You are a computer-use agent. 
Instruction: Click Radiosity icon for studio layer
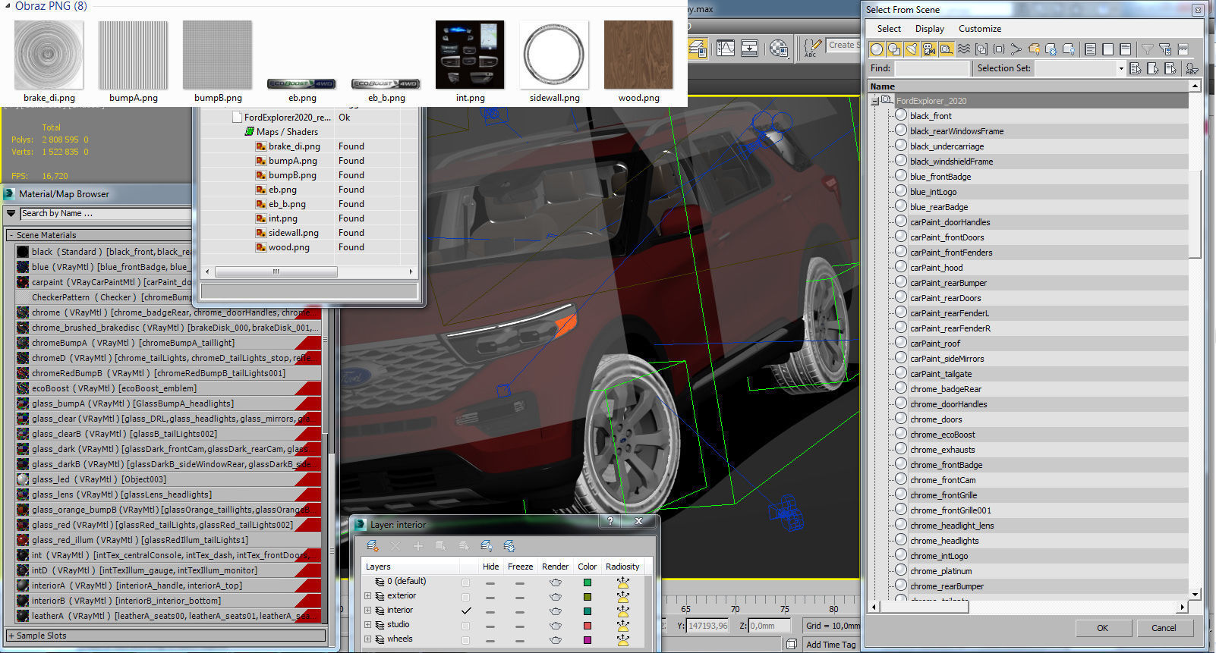coord(623,626)
